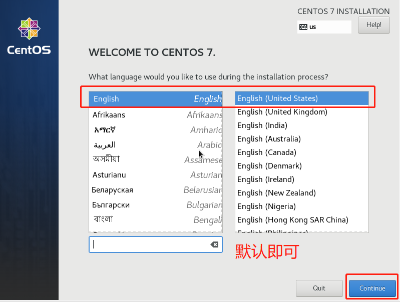This screenshot has width=400, height=302.
Task: Select the Assamese language row
Action: (156, 160)
